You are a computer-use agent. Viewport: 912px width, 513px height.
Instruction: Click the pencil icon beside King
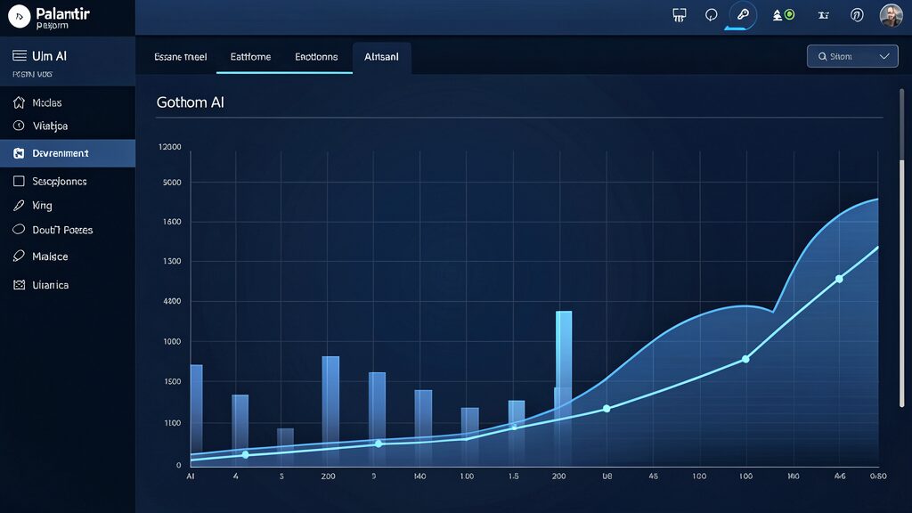click(x=19, y=206)
